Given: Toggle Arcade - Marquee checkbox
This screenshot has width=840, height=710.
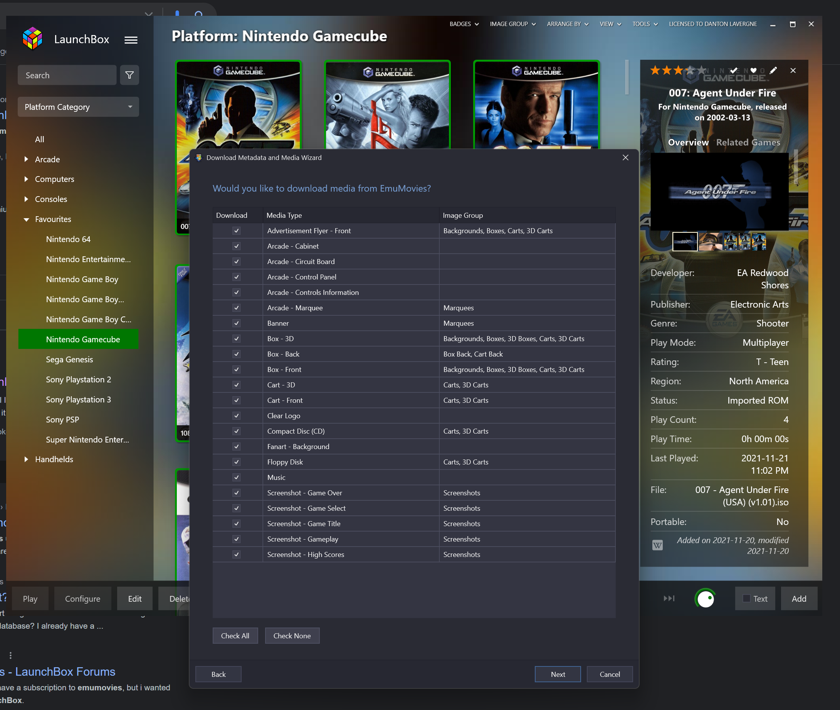Looking at the screenshot, I should click(x=237, y=308).
